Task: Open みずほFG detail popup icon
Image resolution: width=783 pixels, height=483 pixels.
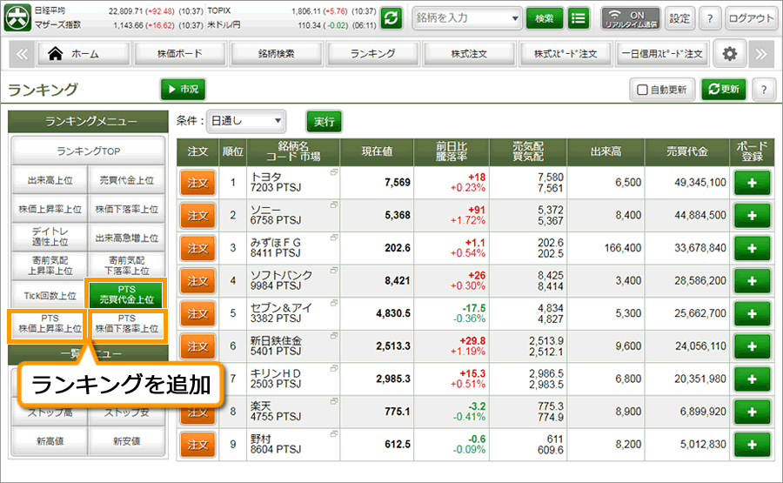Action: coord(333,238)
